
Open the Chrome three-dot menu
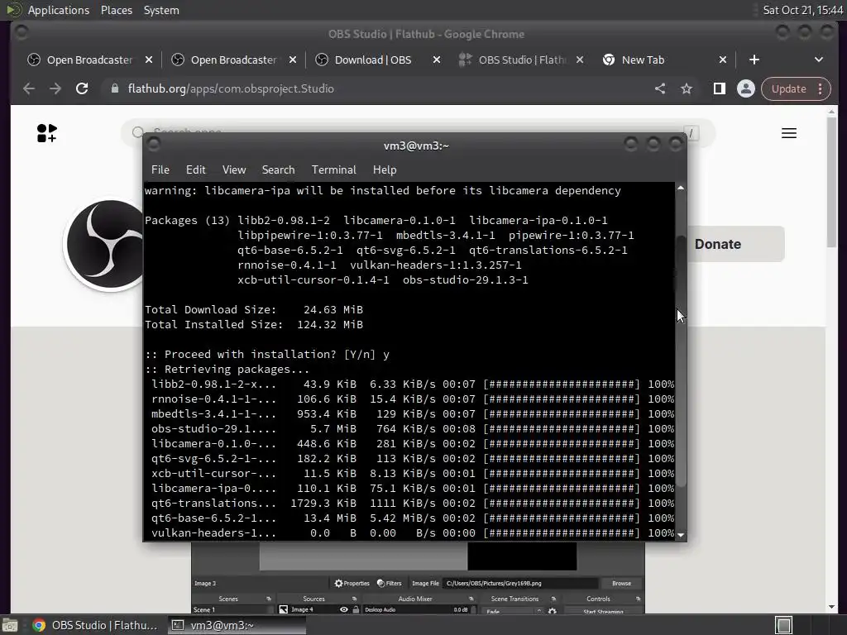click(820, 88)
